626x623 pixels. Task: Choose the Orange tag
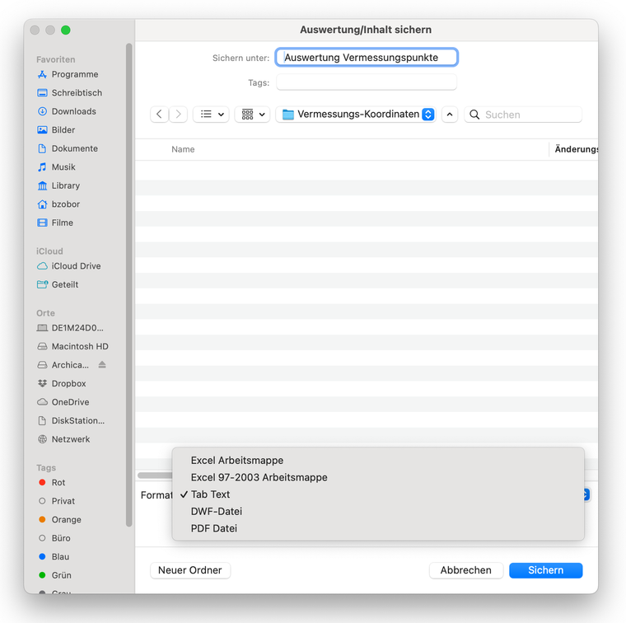click(x=60, y=519)
